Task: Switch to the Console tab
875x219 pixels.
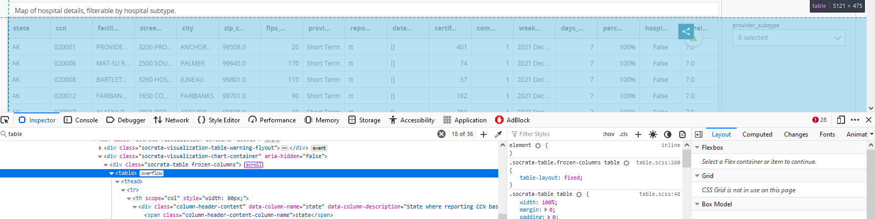Action: click(x=81, y=120)
